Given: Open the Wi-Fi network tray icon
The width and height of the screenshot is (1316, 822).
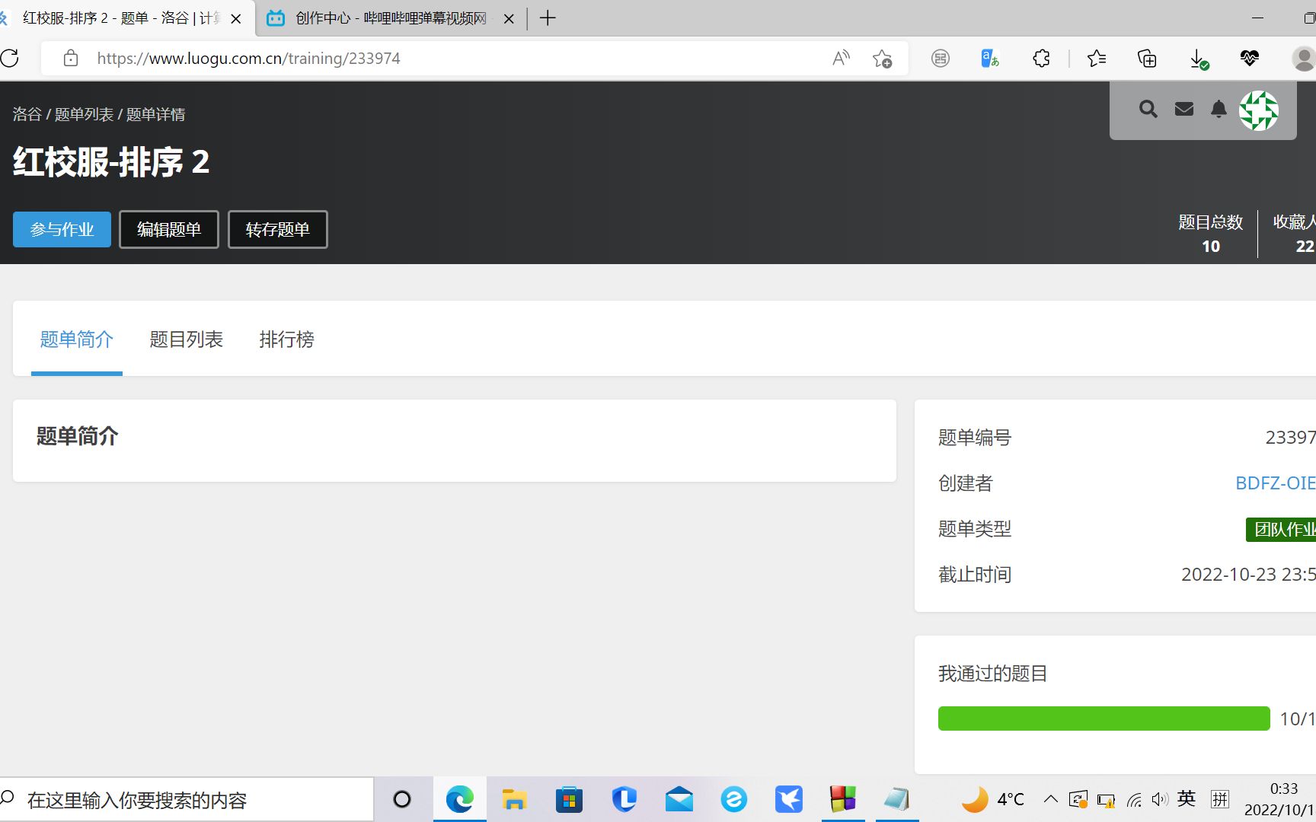Looking at the screenshot, I should click(x=1134, y=800).
